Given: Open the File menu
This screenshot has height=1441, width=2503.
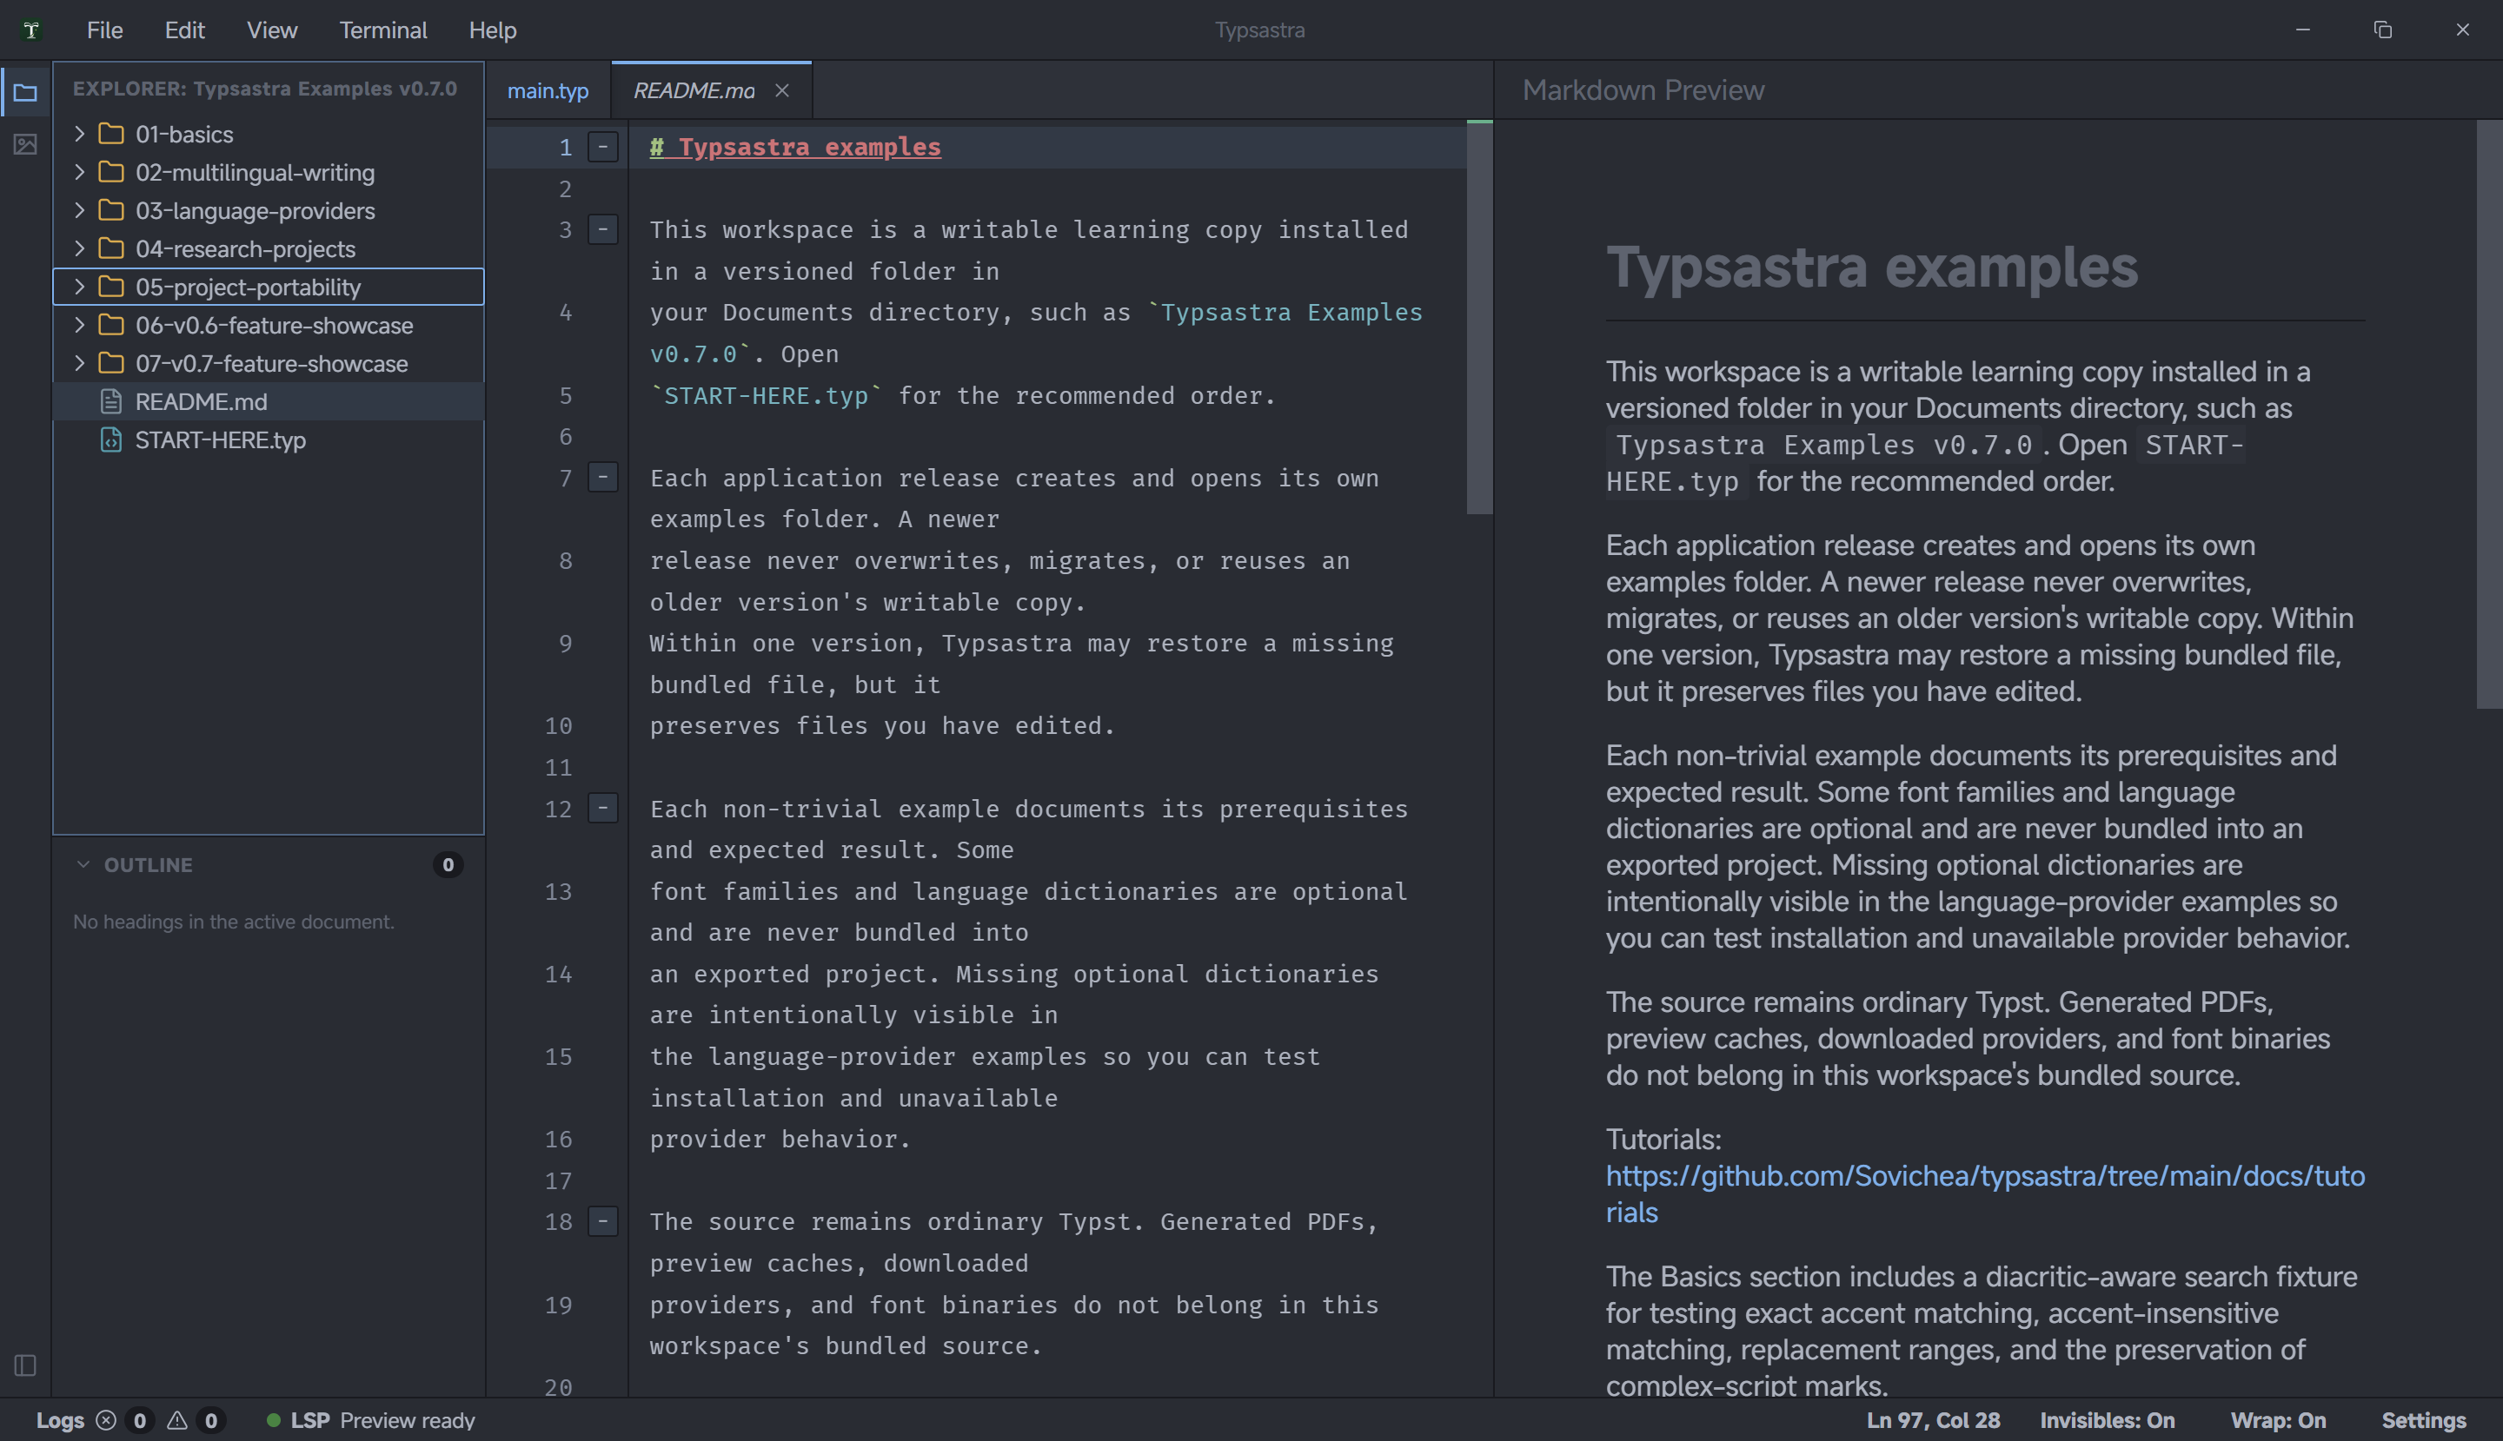Looking at the screenshot, I should 105,30.
